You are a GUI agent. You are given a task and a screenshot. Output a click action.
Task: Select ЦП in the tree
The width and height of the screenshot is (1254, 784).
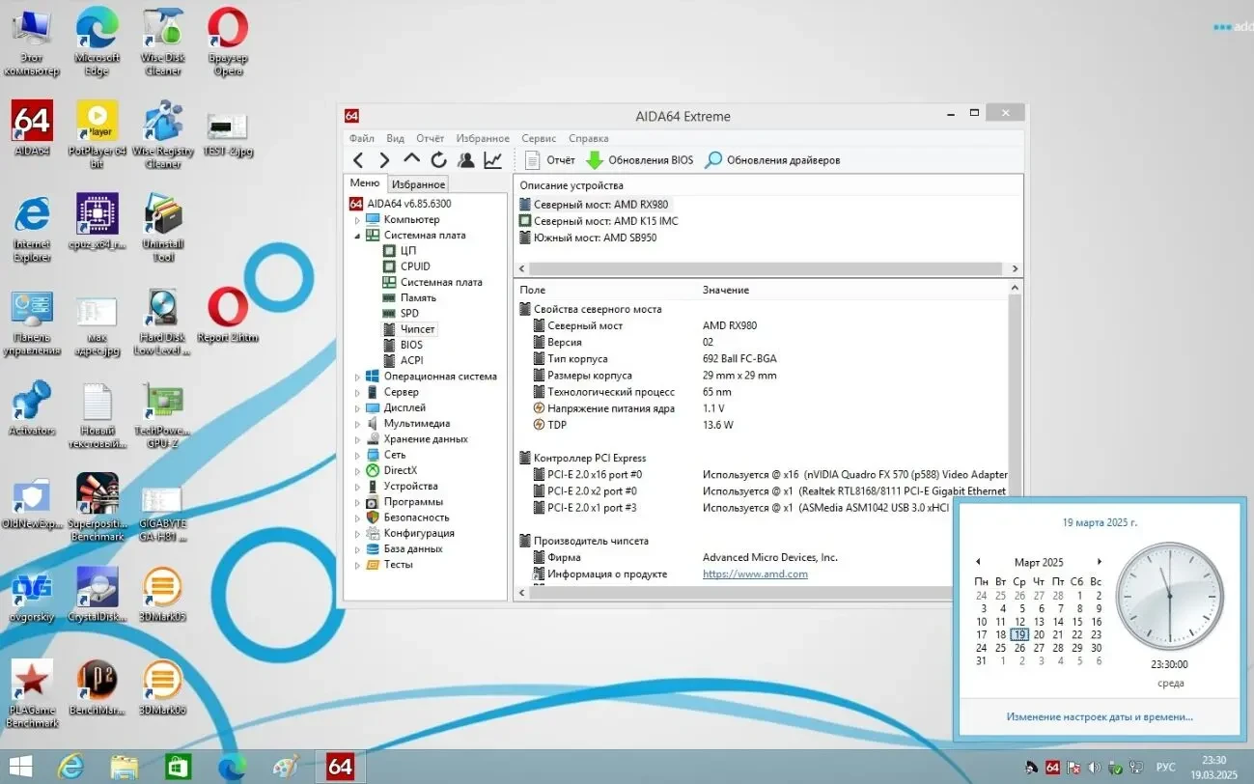tap(400, 251)
